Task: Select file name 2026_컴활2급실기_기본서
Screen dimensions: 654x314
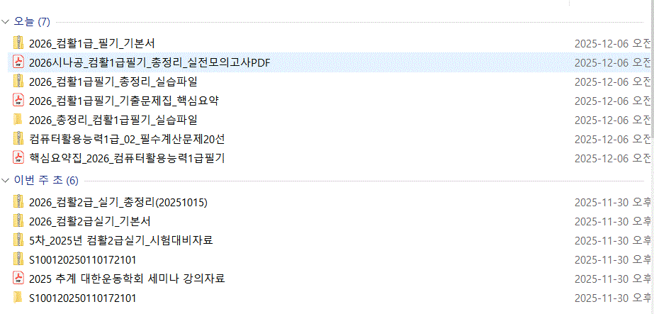Action: 89,221
